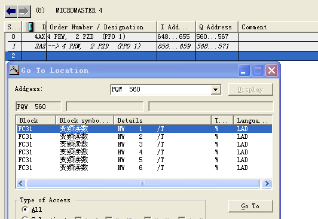Select FC31 row with network NW 6
The height and width of the screenshot is (219, 318).
tap(145, 168)
